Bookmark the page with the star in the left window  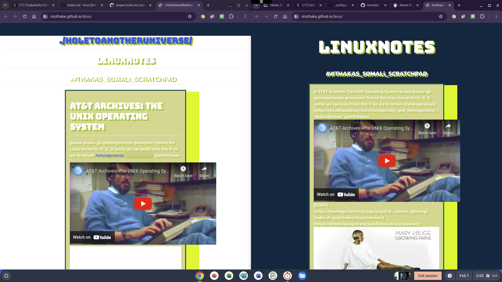(x=190, y=16)
